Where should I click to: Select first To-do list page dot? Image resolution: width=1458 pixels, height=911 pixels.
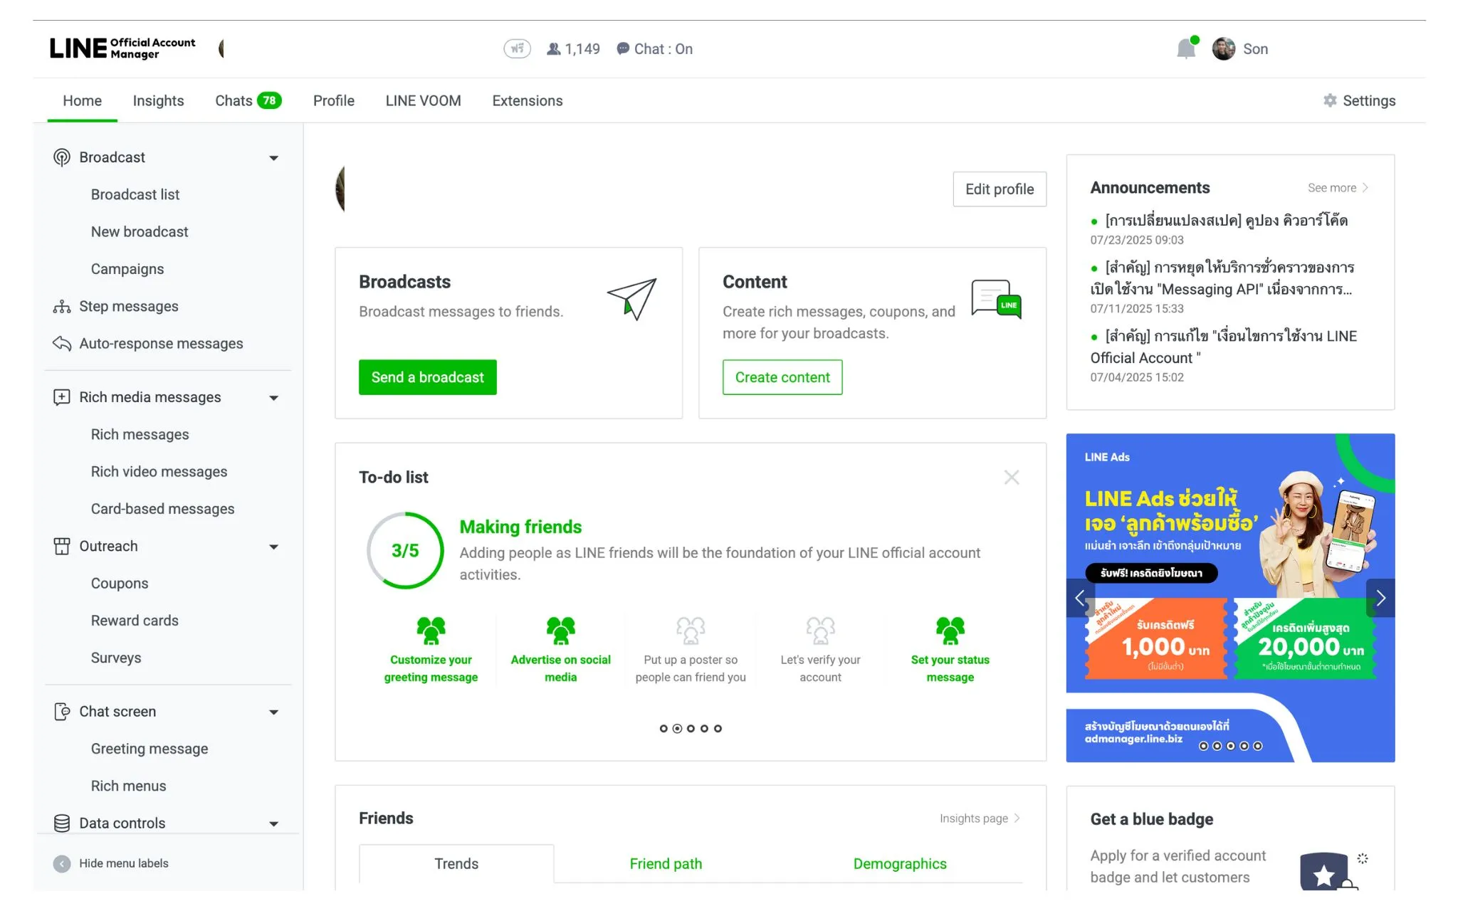coord(664,728)
